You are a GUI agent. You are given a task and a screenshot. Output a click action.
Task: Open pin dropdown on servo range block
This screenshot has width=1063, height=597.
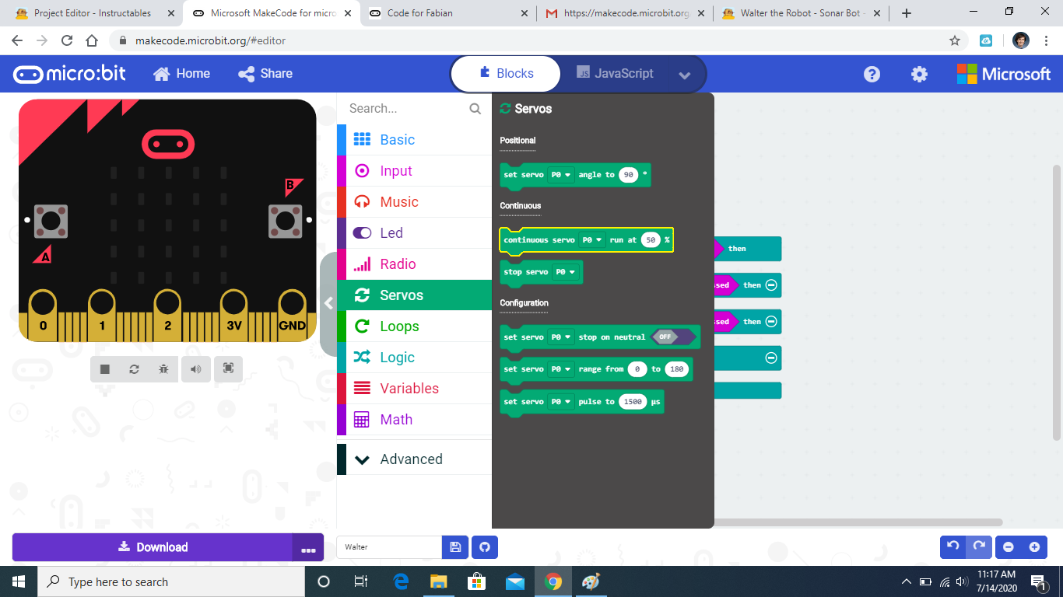tap(560, 369)
